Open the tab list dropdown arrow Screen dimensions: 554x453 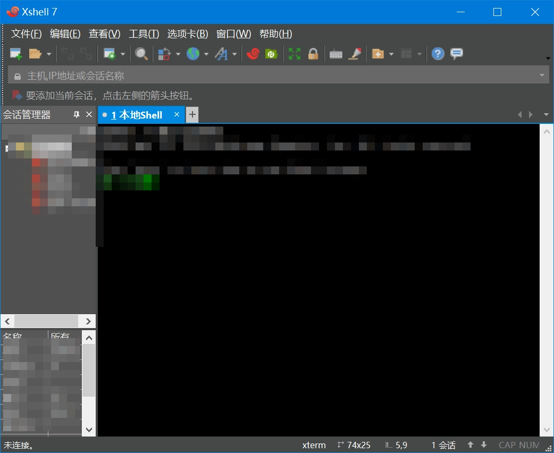click(x=546, y=114)
